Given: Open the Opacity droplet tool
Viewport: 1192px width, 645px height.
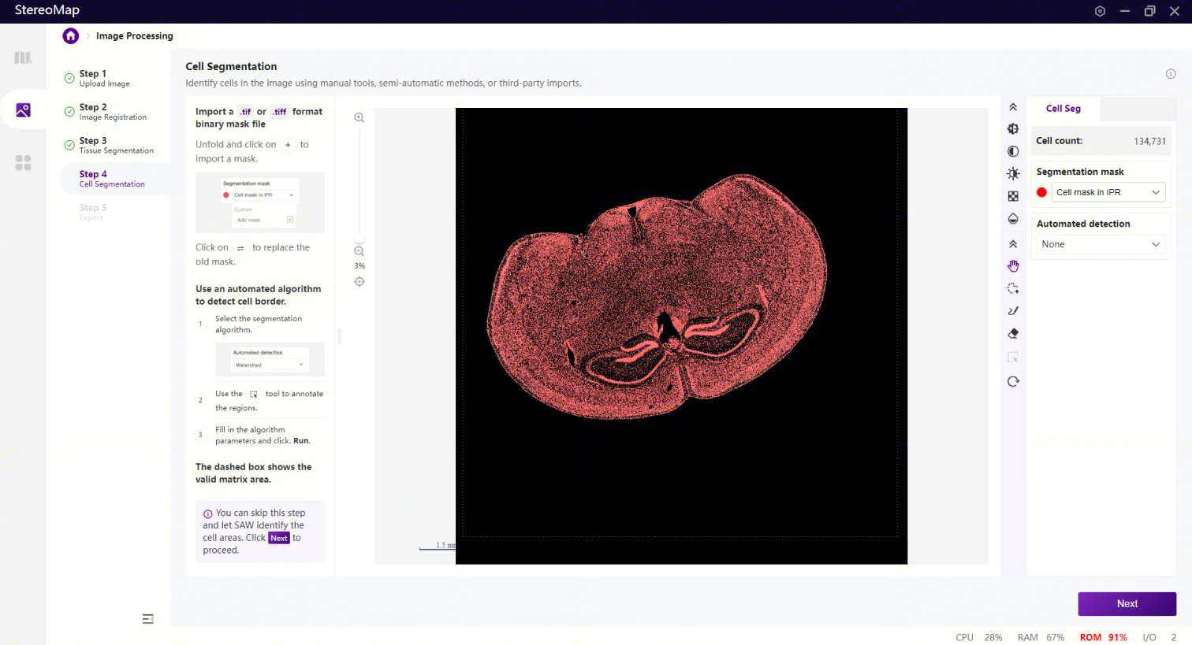Looking at the screenshot, I should pyautogui.click(x=1013, y=219).
